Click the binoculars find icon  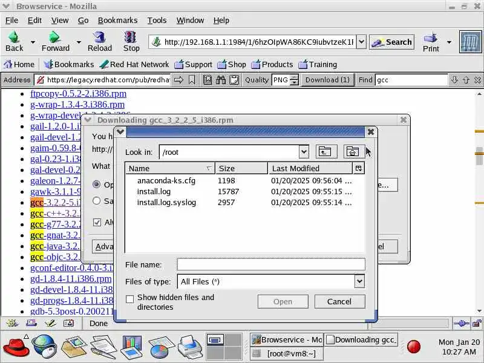tap(221, 80)
